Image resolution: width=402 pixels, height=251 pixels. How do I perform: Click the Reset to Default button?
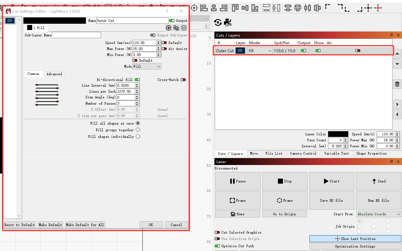pos(20,225)
